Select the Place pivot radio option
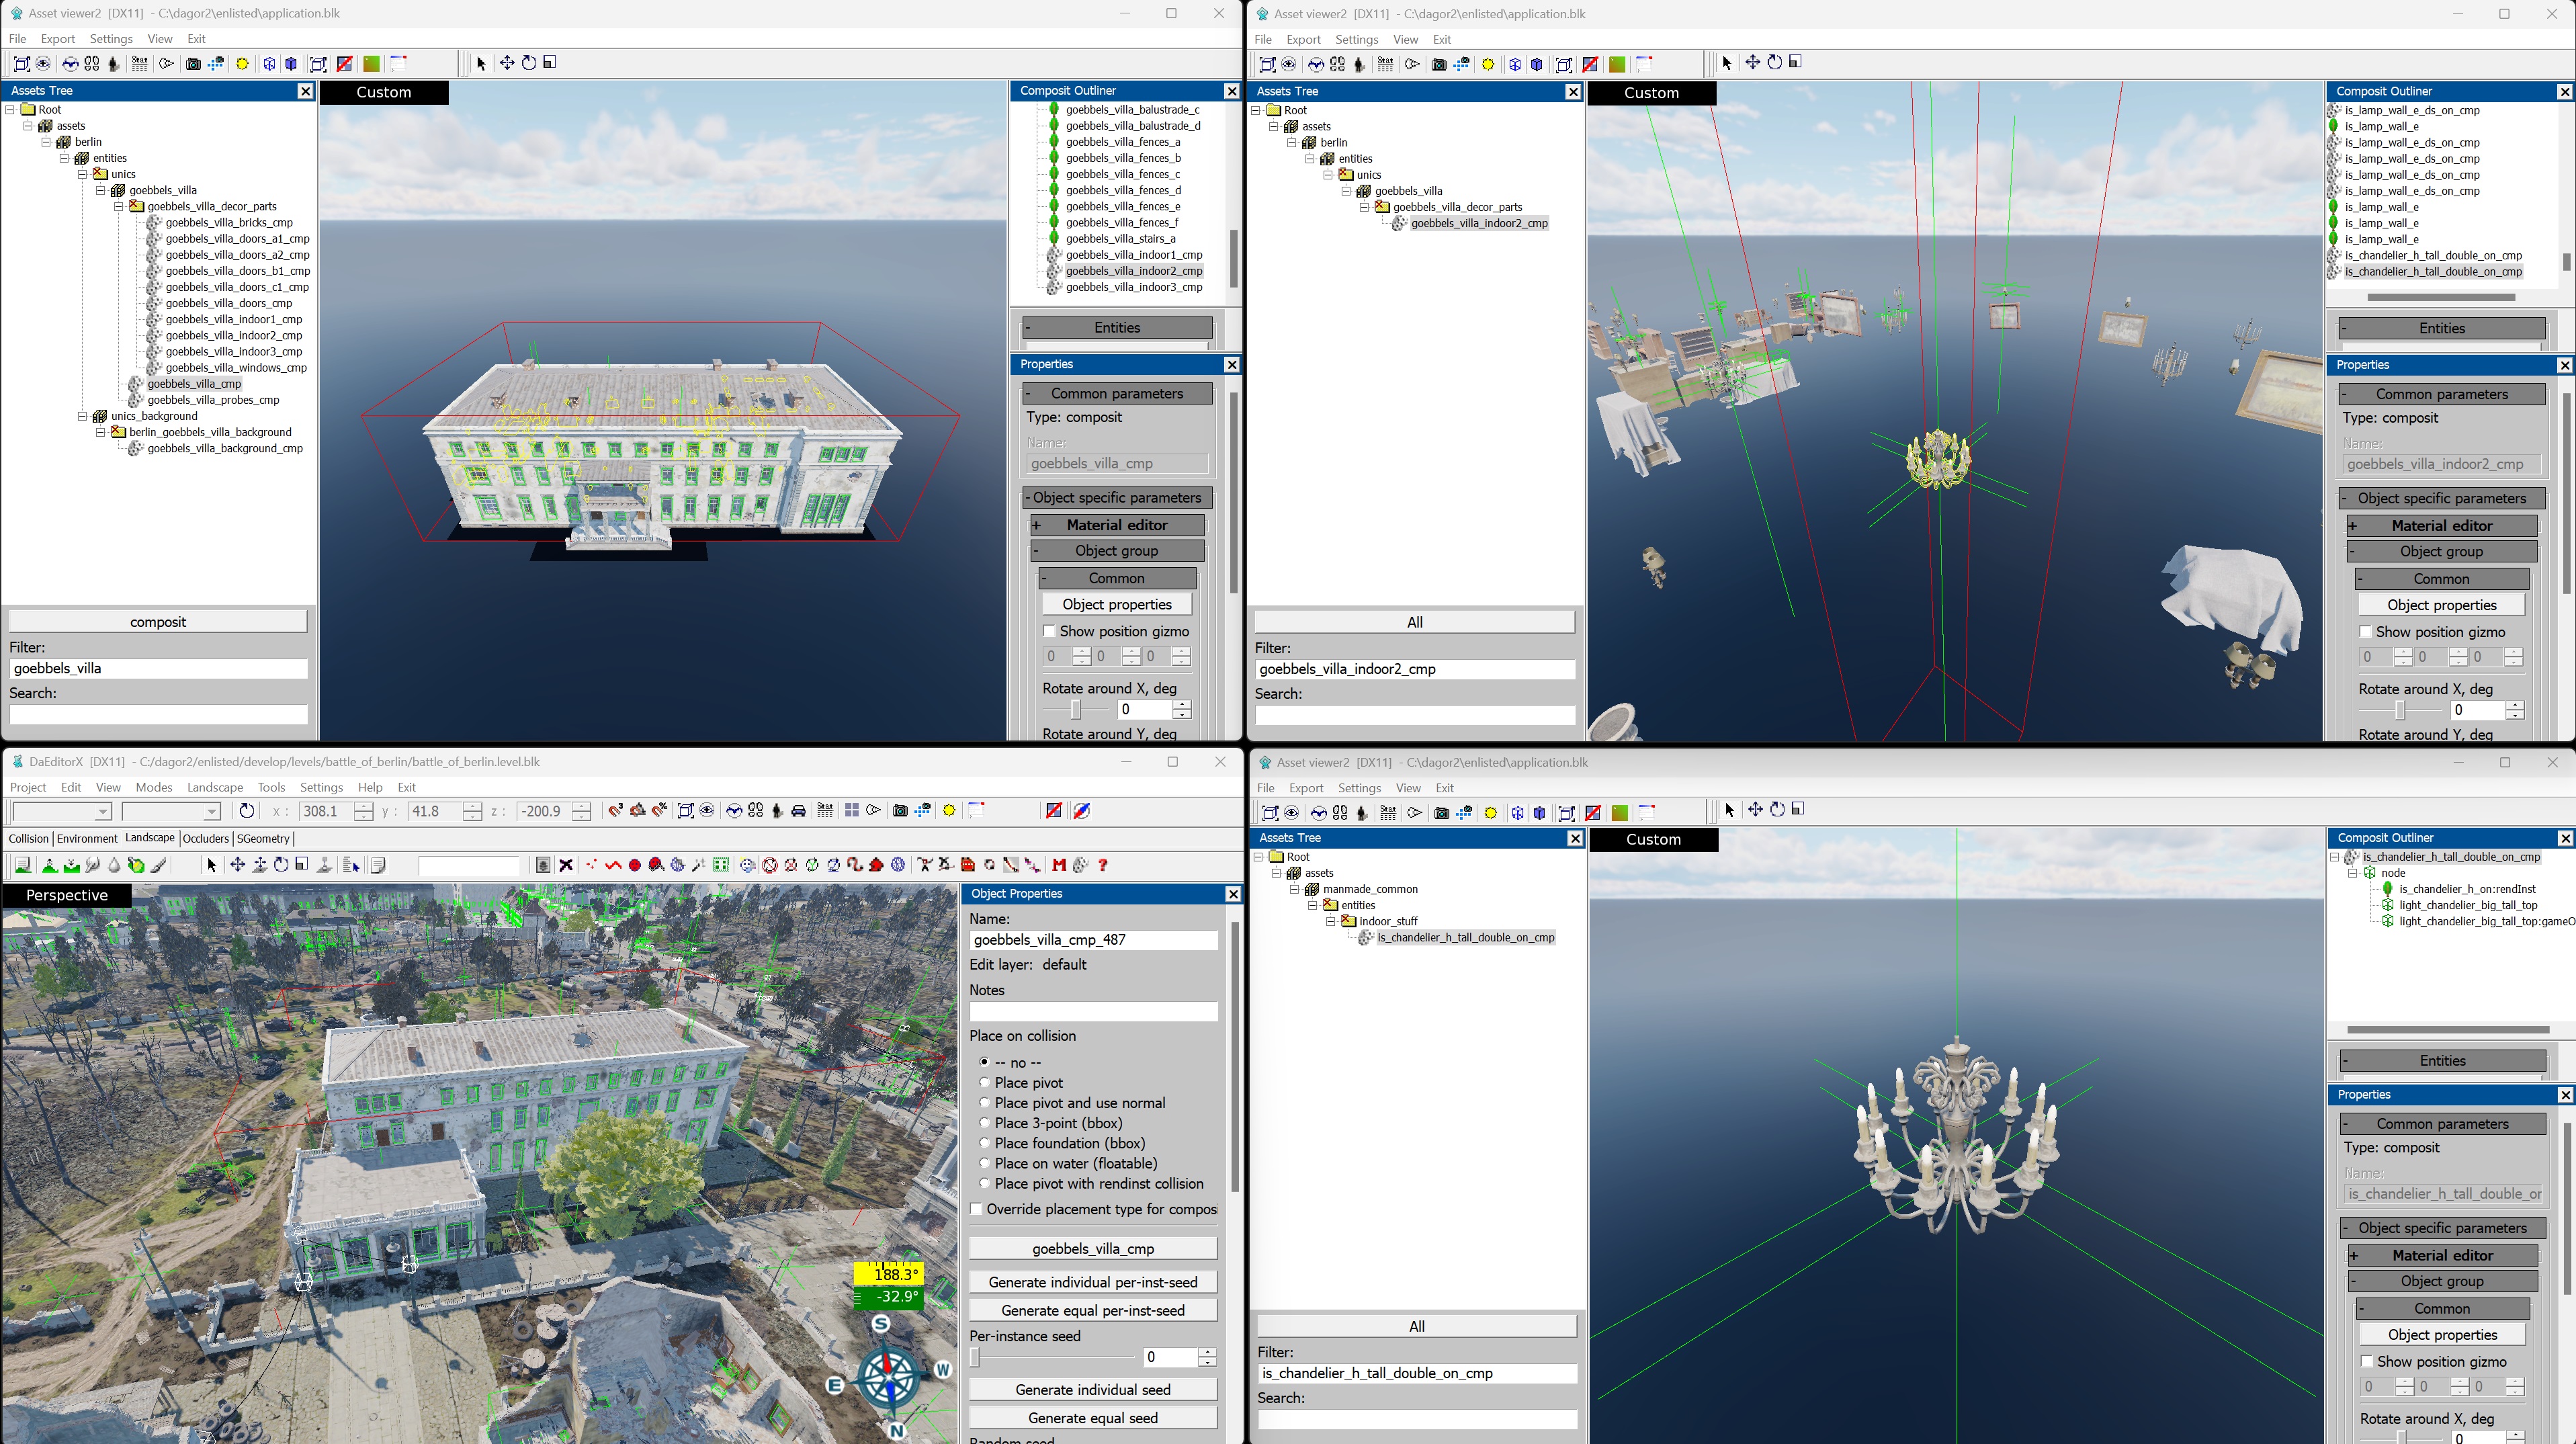 984,1082
